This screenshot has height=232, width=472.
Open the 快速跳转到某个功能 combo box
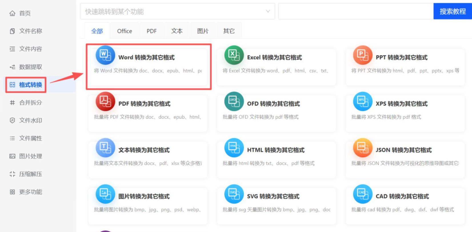coord(177,11)
